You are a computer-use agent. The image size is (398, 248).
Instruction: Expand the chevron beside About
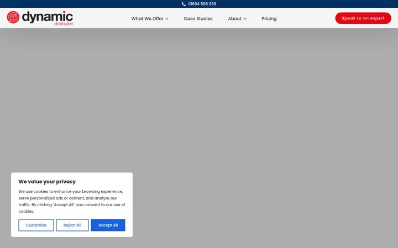pos(245,19)
